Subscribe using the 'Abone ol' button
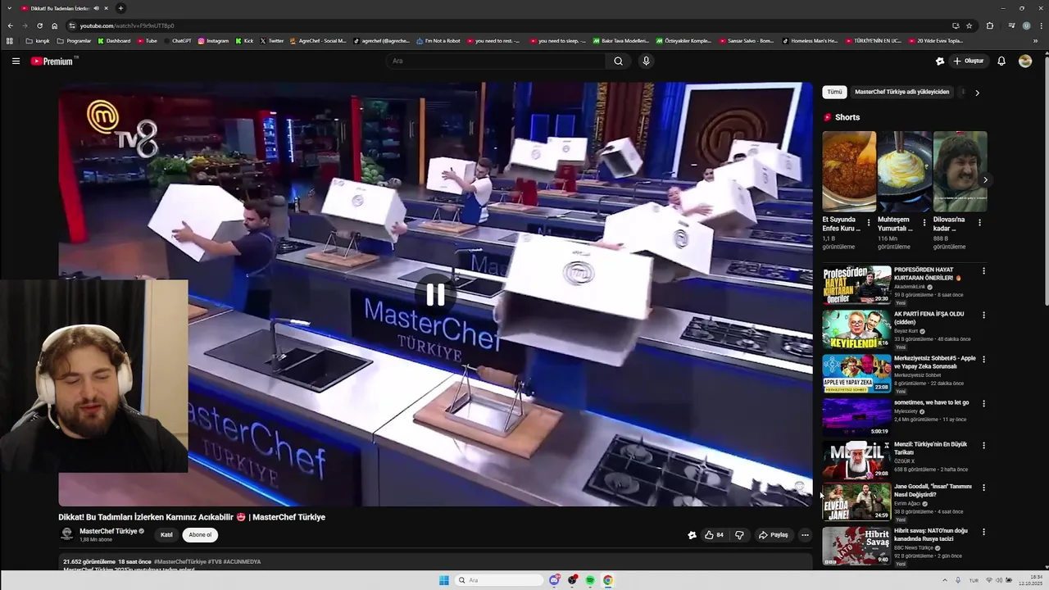Viewport: 1049px width, 590px height. click(x=200, y=535)
